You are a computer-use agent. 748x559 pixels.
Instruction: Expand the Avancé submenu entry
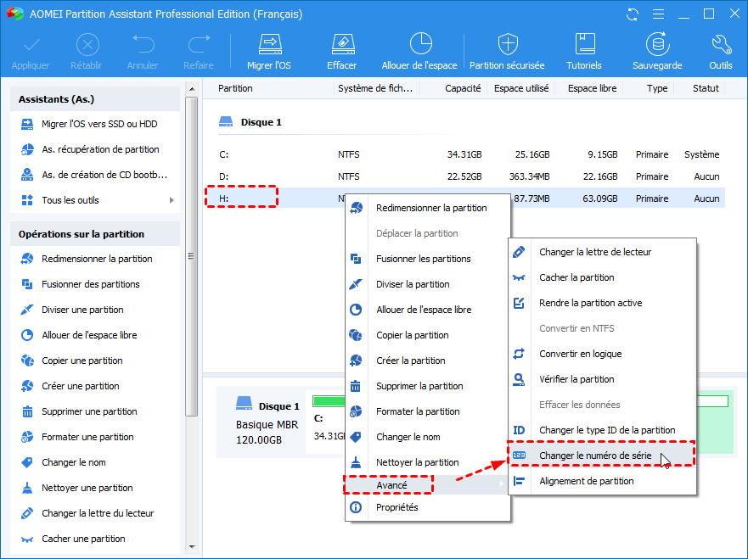point(428,484)
